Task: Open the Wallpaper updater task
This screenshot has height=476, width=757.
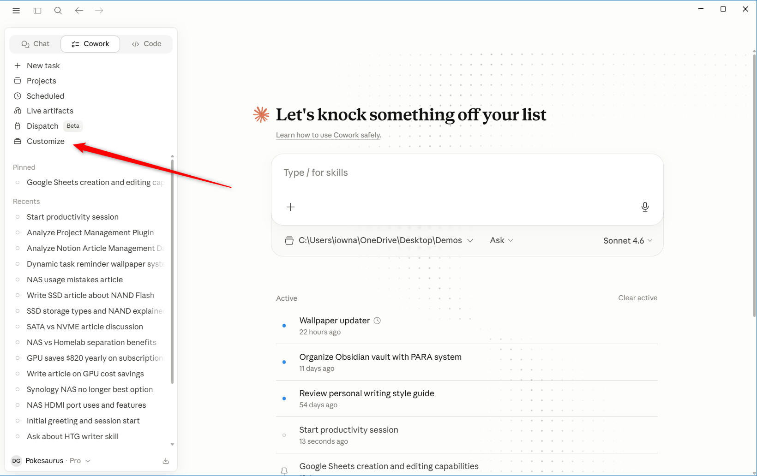Action: point(467,326)
